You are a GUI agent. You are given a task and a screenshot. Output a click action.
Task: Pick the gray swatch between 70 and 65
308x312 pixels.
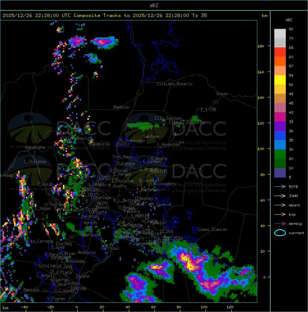pos(280,43)
